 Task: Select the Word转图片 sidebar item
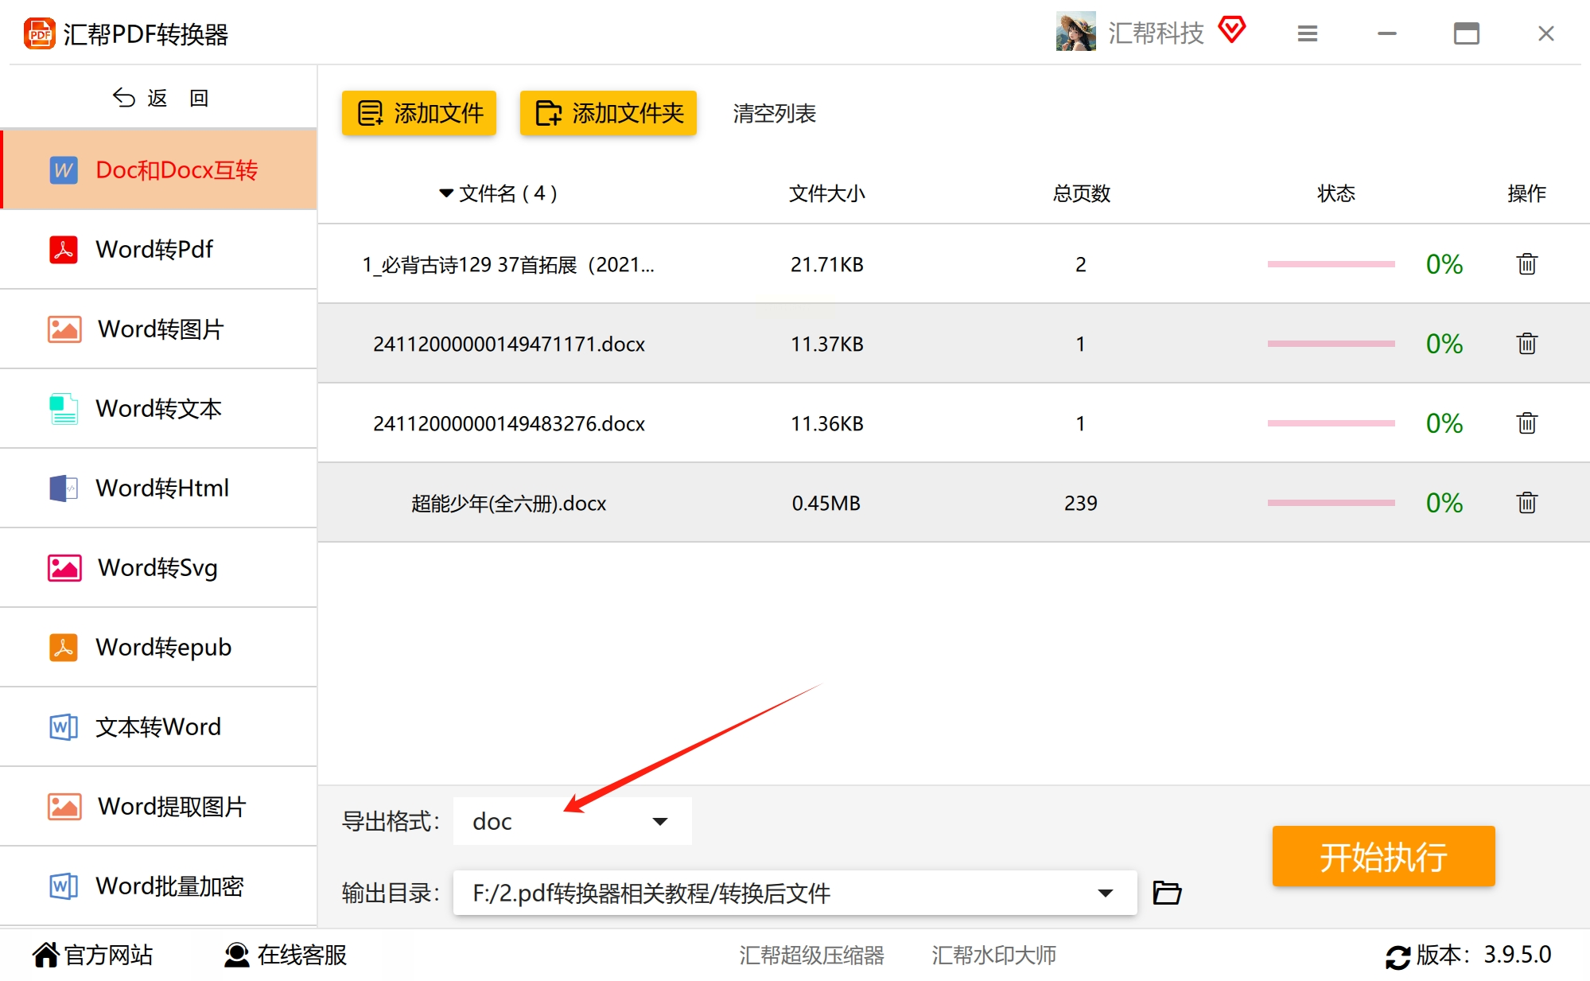(158, 329)
